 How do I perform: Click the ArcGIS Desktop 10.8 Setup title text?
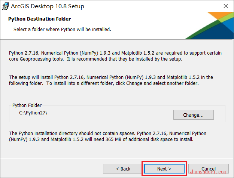[48, 6]
